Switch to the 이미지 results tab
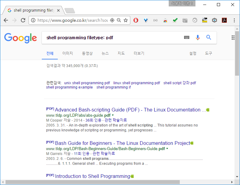The image size is (240, 185). pos(68,53)
